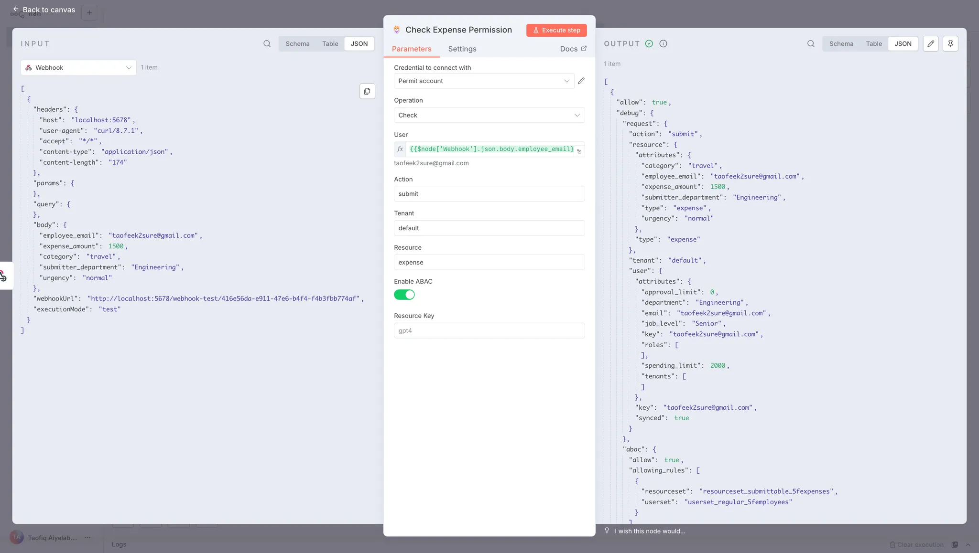Switch to the Settings tab
The width and height of the screenshot is (979, 553).
click(462, 49)
